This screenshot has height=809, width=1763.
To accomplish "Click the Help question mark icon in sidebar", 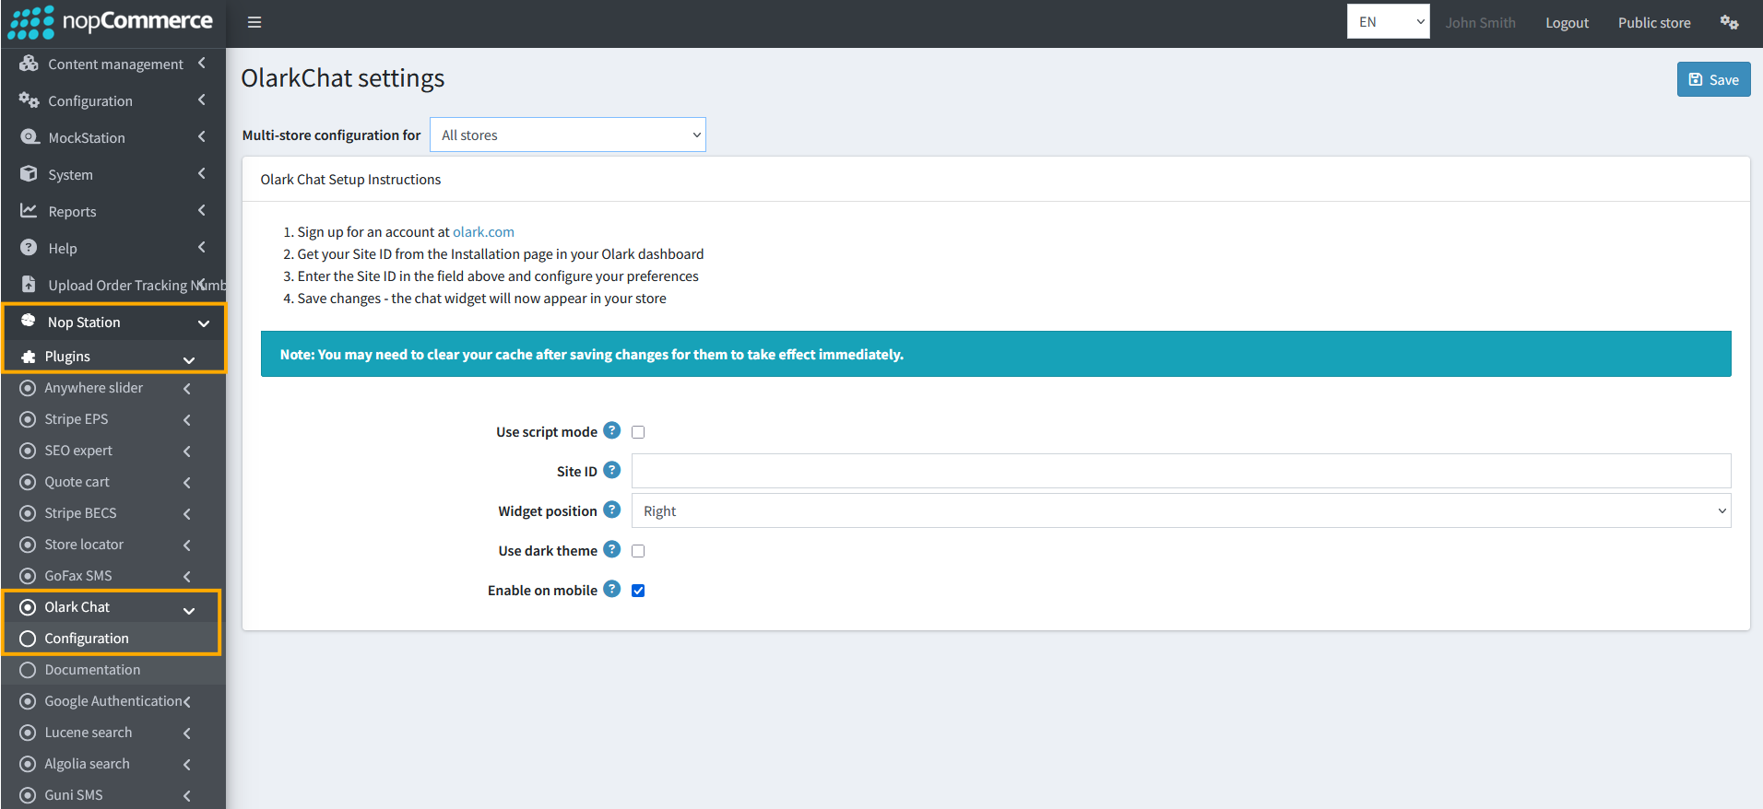I will (29, 248).
